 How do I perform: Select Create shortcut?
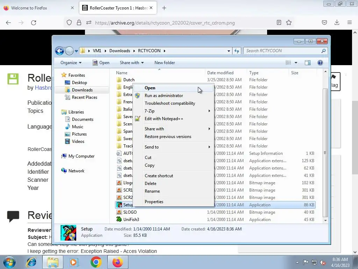pyautogui.click(x=173, y=176)
